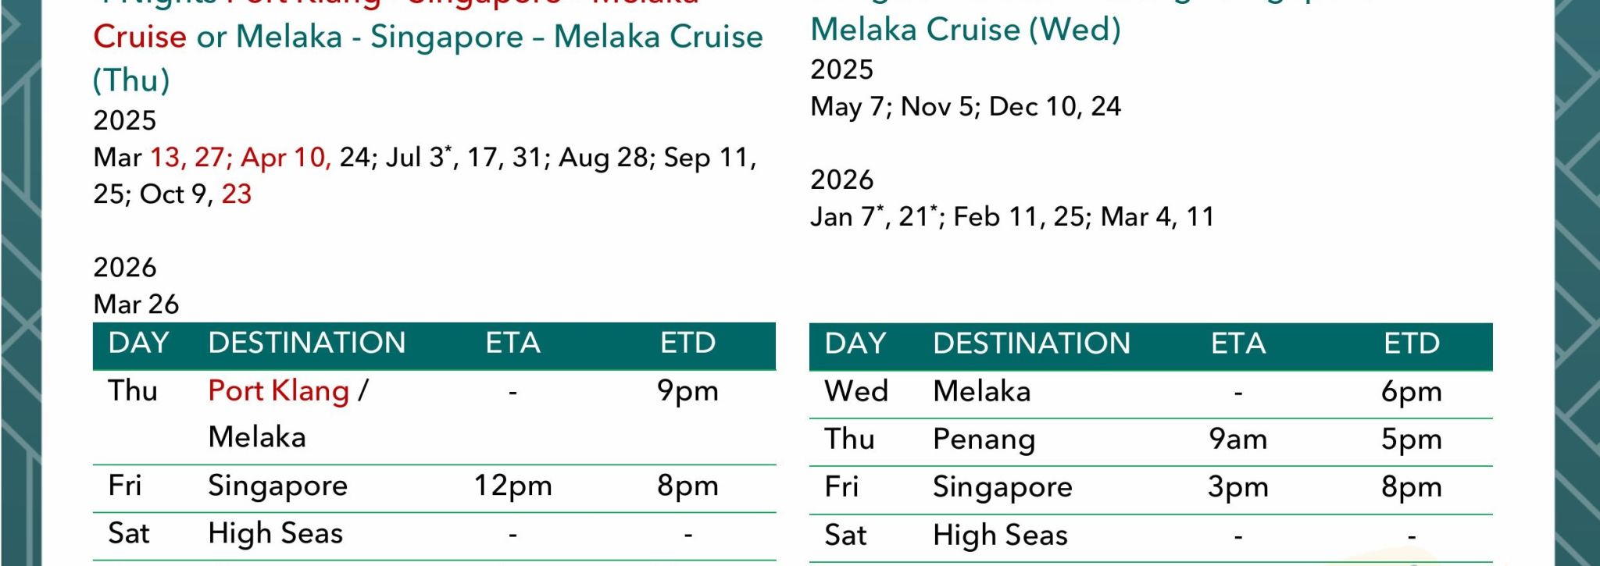Click the 6pm Melaka departure time
1600x566 pixels.
coord(1411,391)
